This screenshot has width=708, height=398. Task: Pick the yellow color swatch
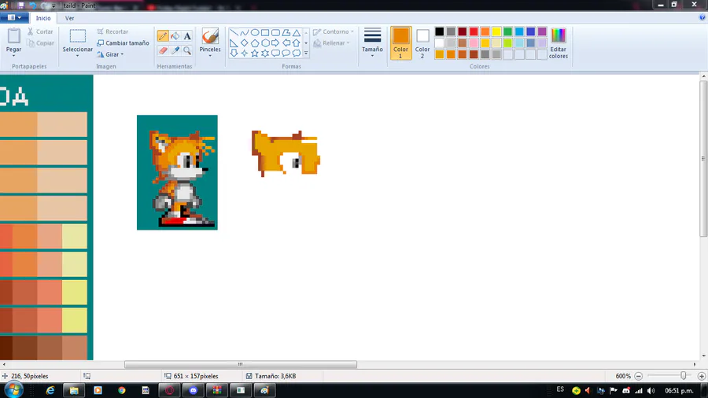(x=496, y=31)
